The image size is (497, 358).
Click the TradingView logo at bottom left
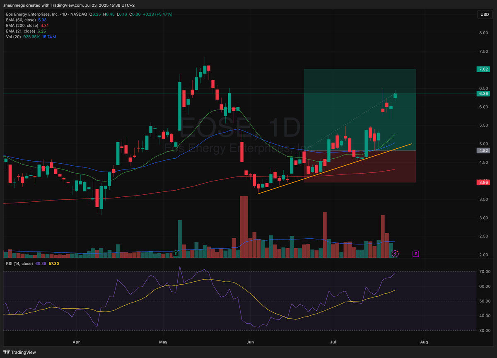(19, 352)
